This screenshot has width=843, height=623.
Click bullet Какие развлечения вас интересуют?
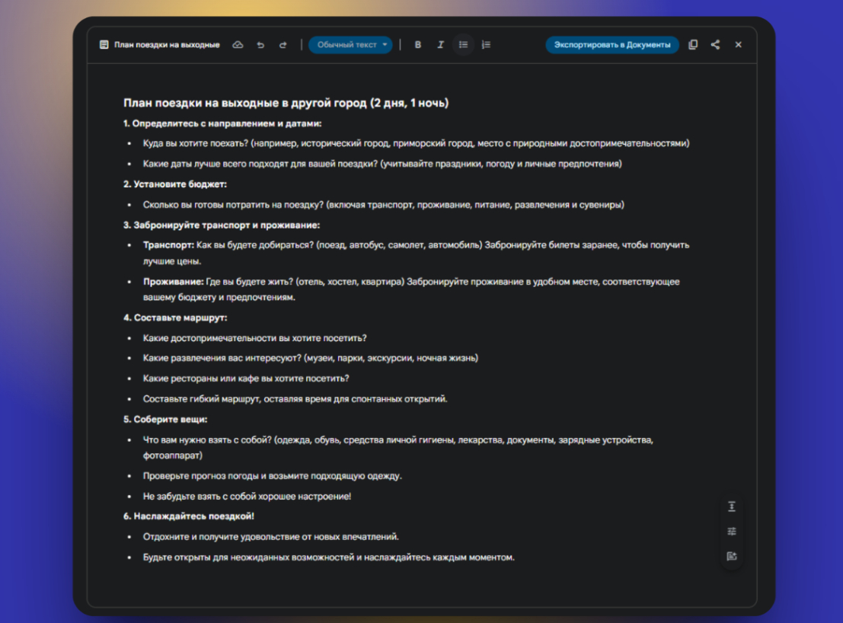[310, 358]
